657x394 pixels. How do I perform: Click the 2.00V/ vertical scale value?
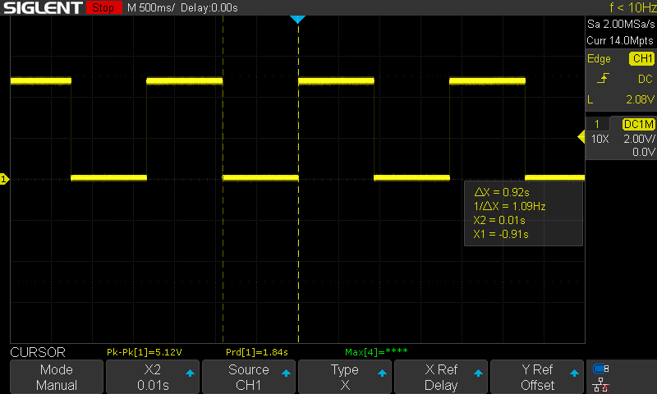[639, 139]
